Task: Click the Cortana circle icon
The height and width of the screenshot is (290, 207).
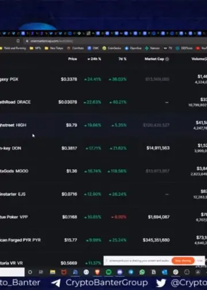Action: [30, 272]
